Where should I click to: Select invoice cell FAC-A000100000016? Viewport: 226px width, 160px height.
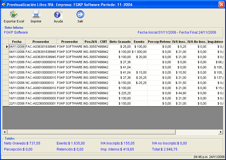tap(41, 62)
